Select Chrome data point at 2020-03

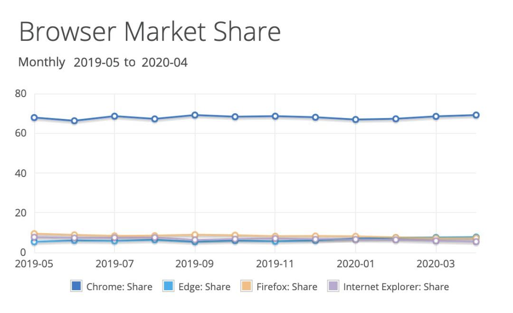point(436,117)
